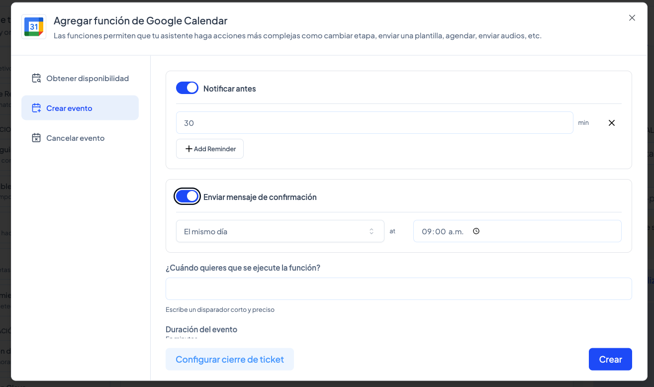Click the reminder minutes input field
Viewport: 654px width, 387px height.
374,123
